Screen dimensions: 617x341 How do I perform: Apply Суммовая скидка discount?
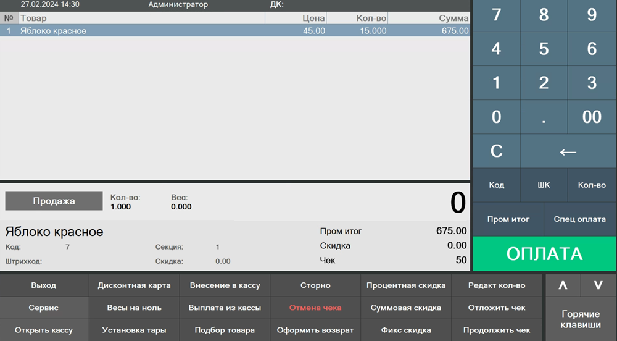406,308
